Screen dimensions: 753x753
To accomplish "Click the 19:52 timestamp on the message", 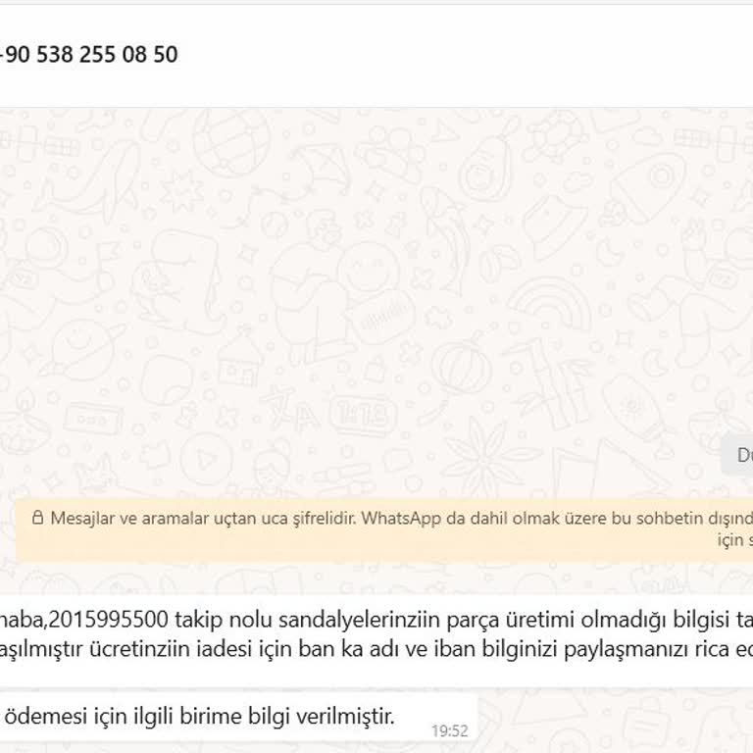I will pos(449,730).
